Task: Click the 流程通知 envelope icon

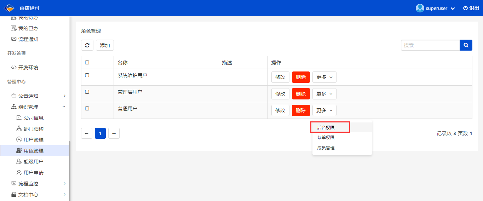Action: pyautogui.click(x=14, y=39)
